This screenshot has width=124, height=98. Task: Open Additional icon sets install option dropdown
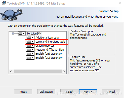click(x=30, y=38)
